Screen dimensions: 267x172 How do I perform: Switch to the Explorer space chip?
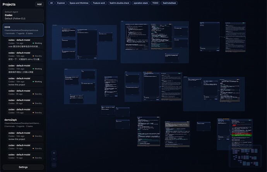click(61, 3)
